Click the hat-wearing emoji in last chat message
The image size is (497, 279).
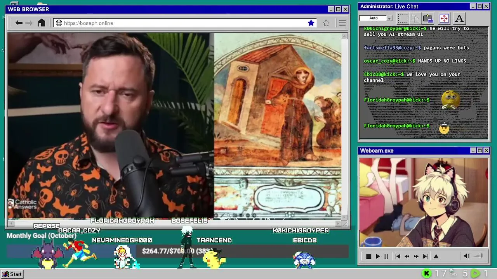444,127
